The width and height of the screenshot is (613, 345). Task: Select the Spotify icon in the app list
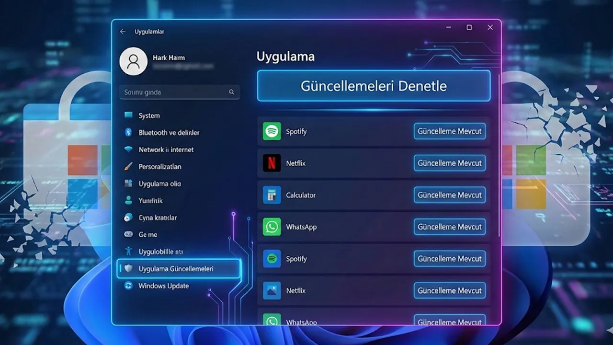[x=272, y=131]
